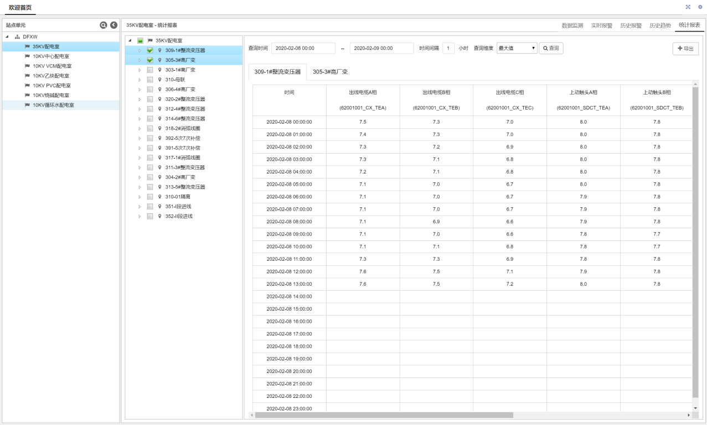Click the flag icon beside 10KV烧碱配电室

(27, 95)
